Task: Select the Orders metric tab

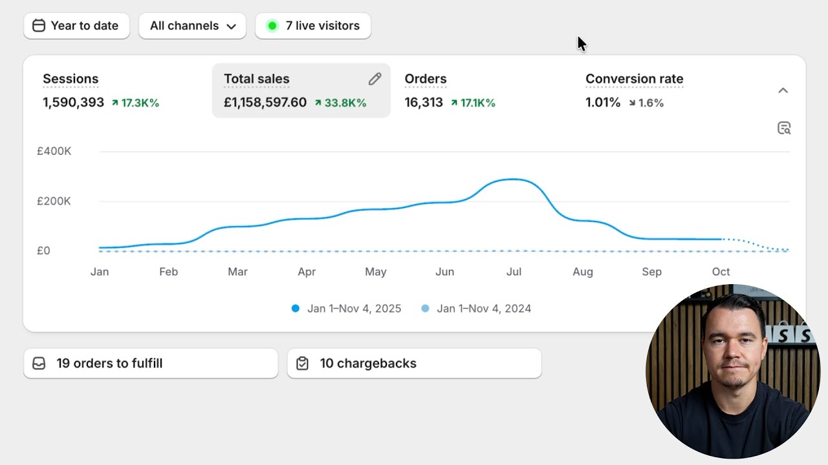Action: point(482,90)
